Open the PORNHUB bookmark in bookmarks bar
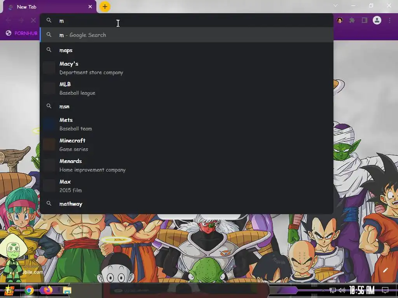This screenshot has height=298, width=398. pos(22,33)
